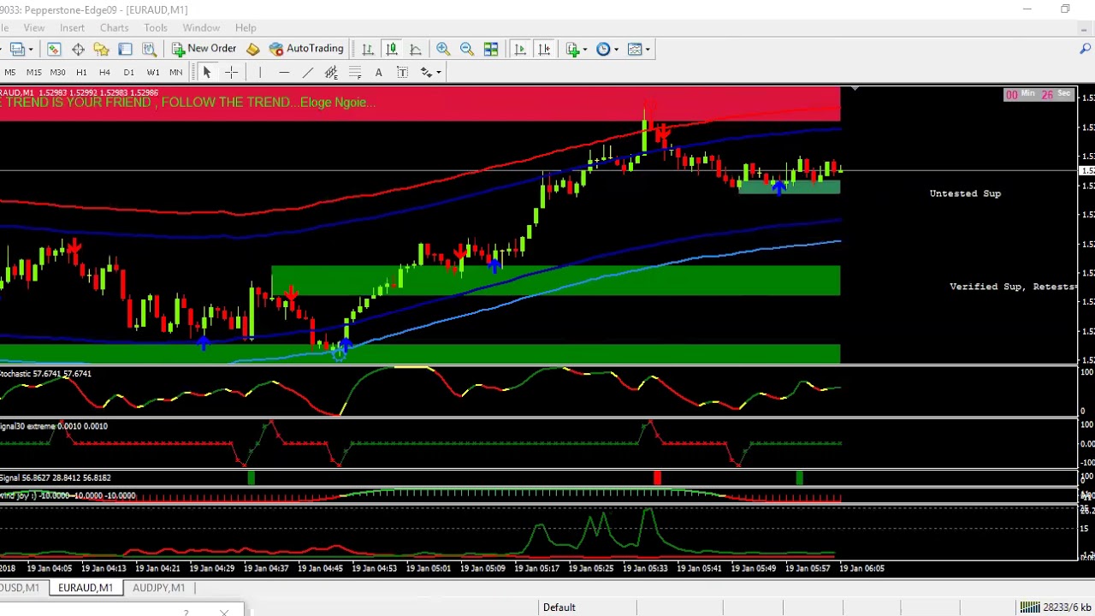Open the Charts menu
Image resolution: width=1095 pixels, height=616 pixels.
tap(114, 28)
